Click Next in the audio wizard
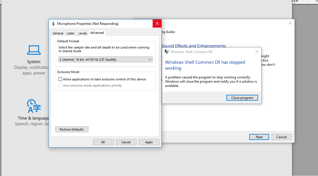The image size is (318, 176). point(259,137)
